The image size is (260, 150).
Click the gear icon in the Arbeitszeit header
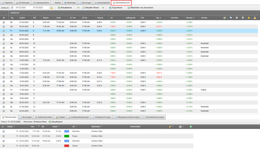tap(4, 18)
